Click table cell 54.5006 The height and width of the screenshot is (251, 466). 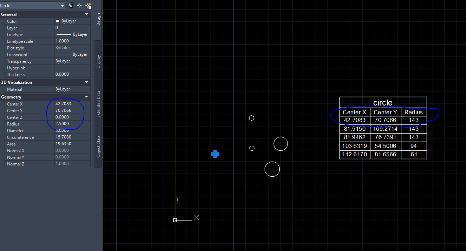click(x=386, y=145)
